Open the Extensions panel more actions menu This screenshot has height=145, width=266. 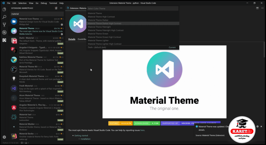(x=61, y=8)
